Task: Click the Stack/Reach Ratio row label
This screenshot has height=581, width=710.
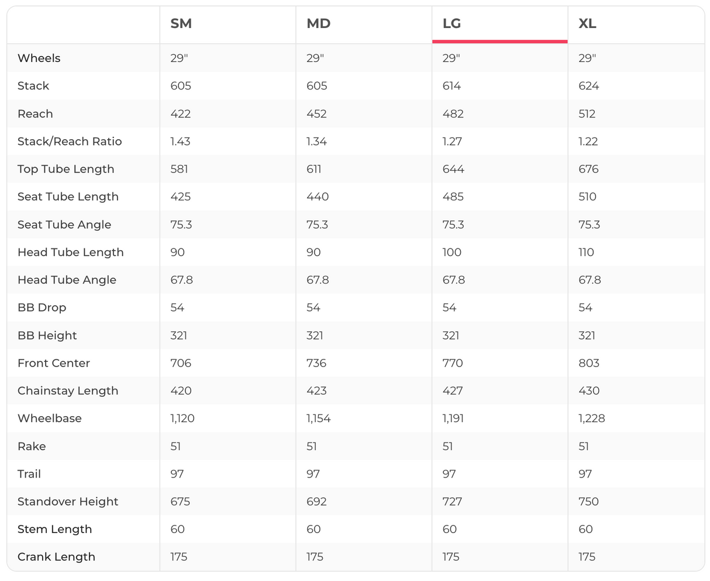Action: (x=70, y=141)
